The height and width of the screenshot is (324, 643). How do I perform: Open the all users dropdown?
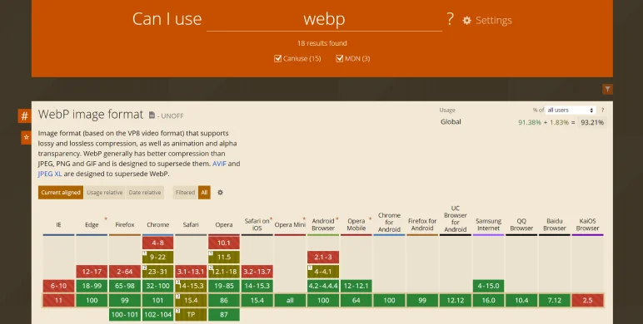[x=570, y=110]
